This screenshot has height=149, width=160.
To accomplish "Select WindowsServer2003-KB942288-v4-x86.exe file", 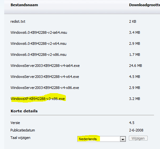I will [45, 88].
